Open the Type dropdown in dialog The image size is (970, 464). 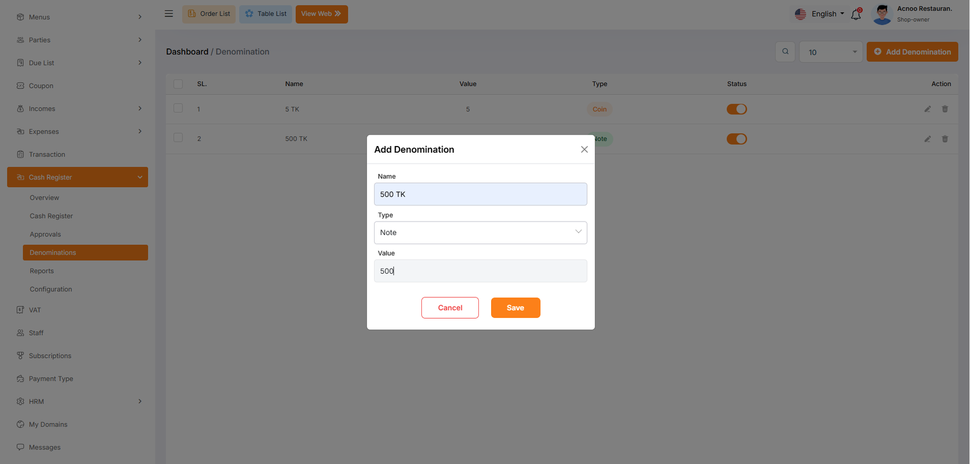coord(480,233)
